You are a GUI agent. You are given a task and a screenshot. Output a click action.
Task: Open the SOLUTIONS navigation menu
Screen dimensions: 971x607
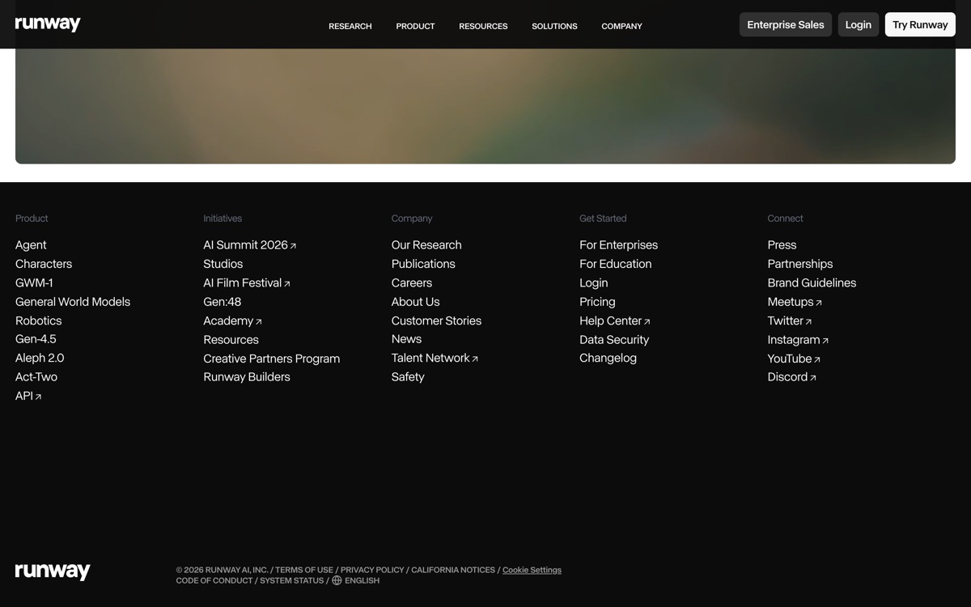tap(554, 26)
